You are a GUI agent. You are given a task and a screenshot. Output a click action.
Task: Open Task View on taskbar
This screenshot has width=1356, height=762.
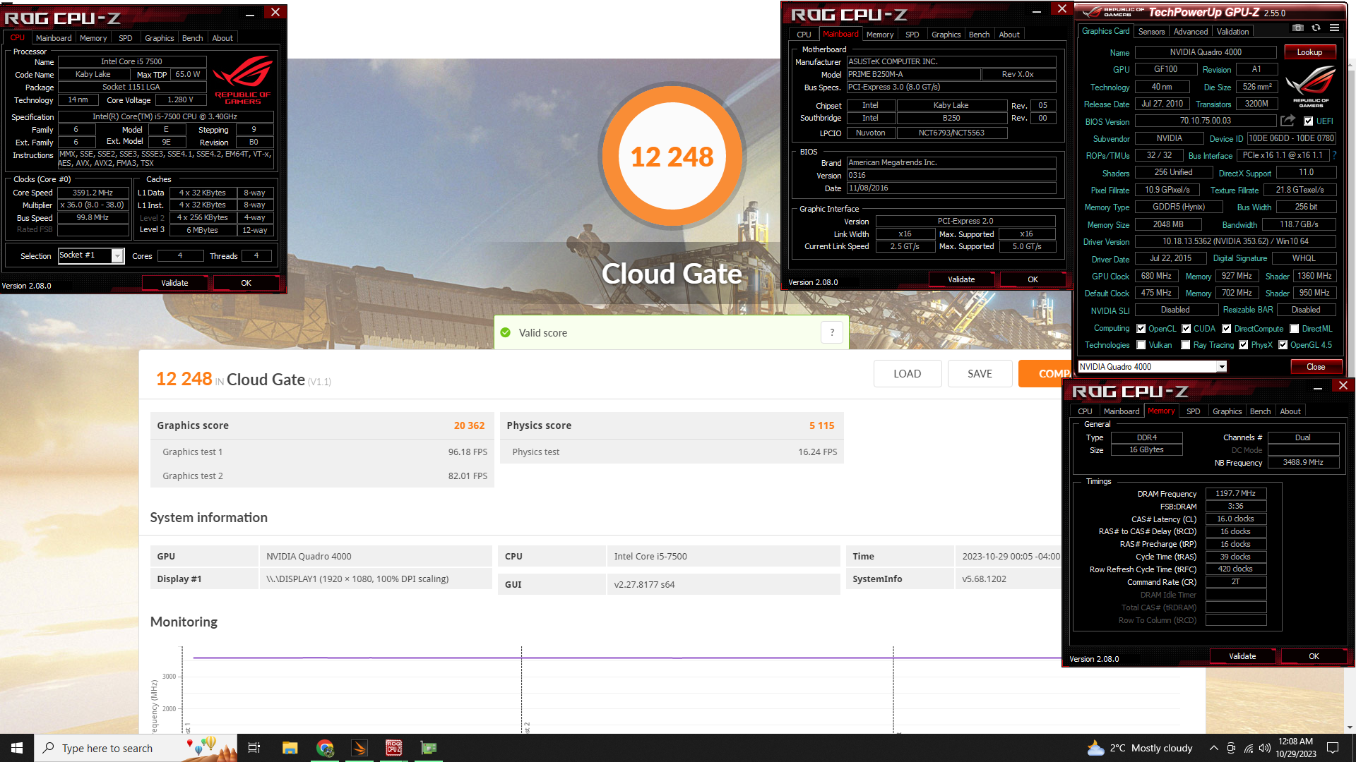(254, 748)
